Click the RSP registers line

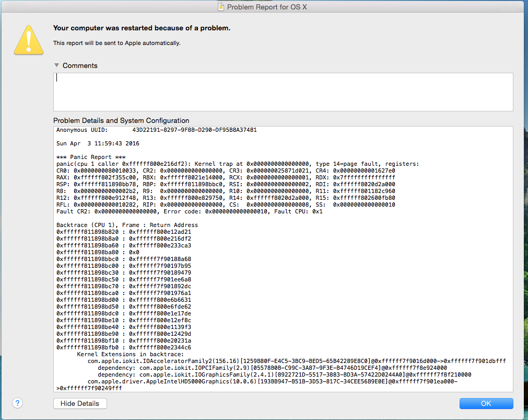coord(226,184)
